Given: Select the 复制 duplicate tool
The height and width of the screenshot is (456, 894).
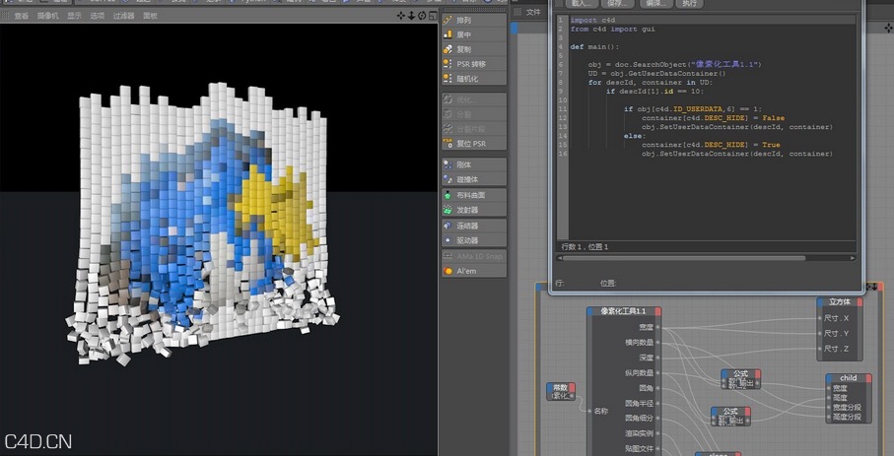Looking at the screenshot, I should pyautogui.click(x=474, y=49).
